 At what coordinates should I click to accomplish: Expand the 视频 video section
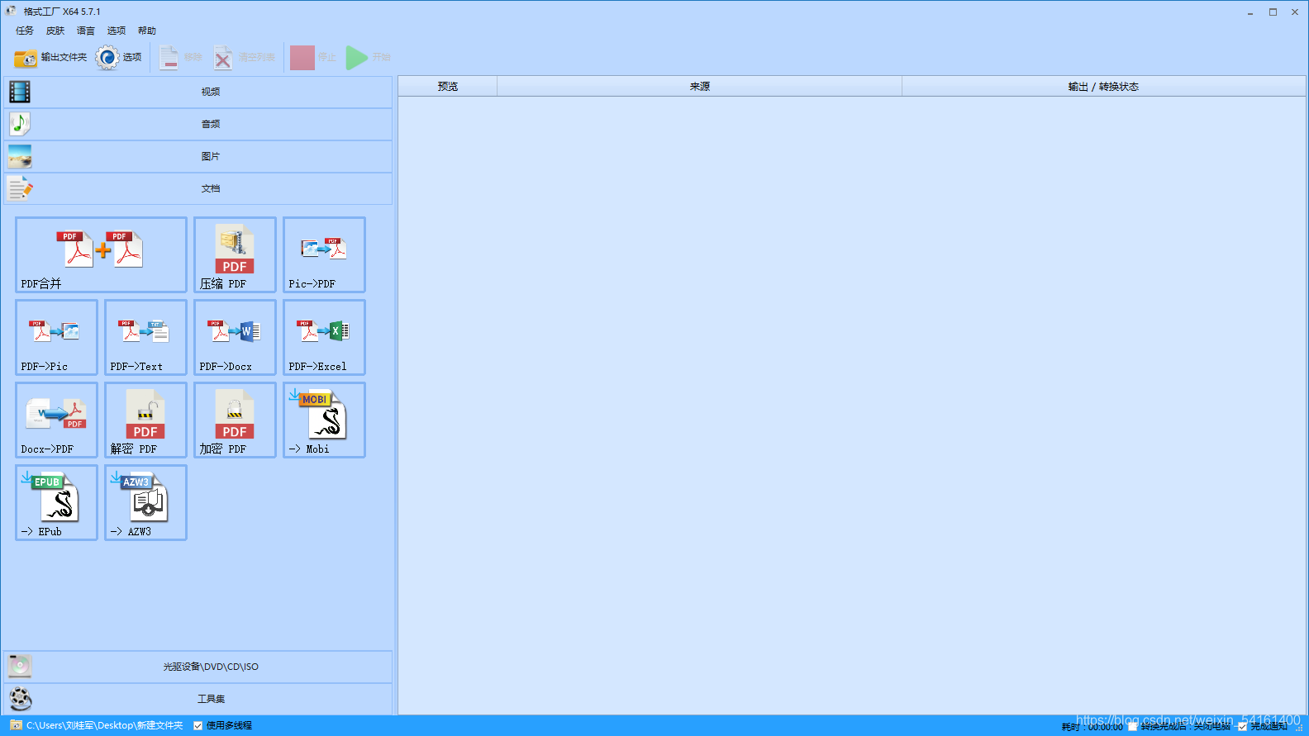point(198,92)
